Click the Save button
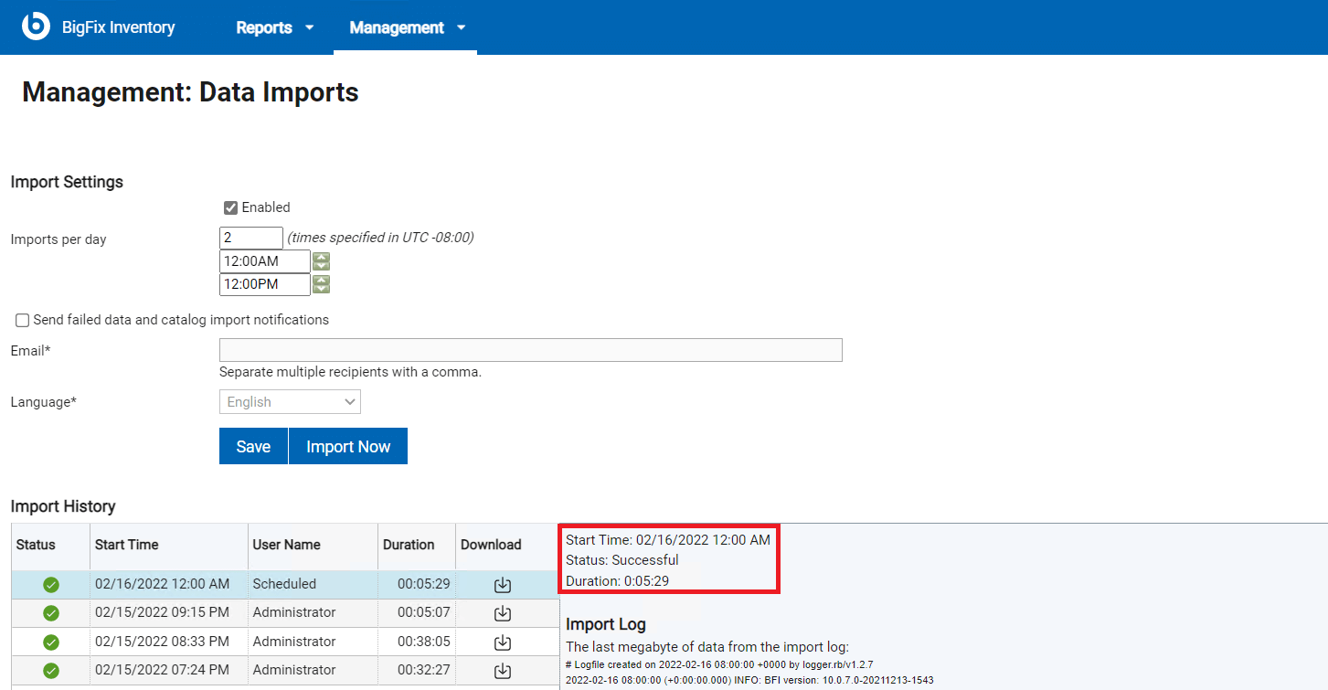The width and height of the screenshot is (1328, 690). (x=253, y=446)
